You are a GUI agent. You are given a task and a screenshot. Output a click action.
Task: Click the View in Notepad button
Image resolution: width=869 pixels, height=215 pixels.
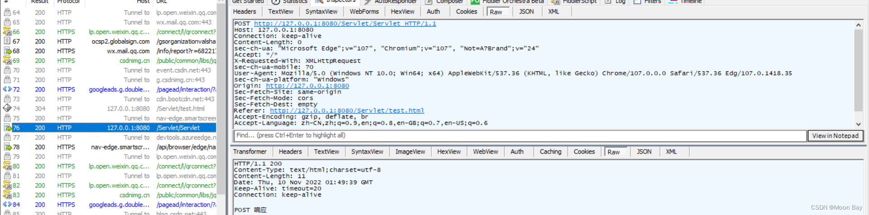[x=835, y=136]
